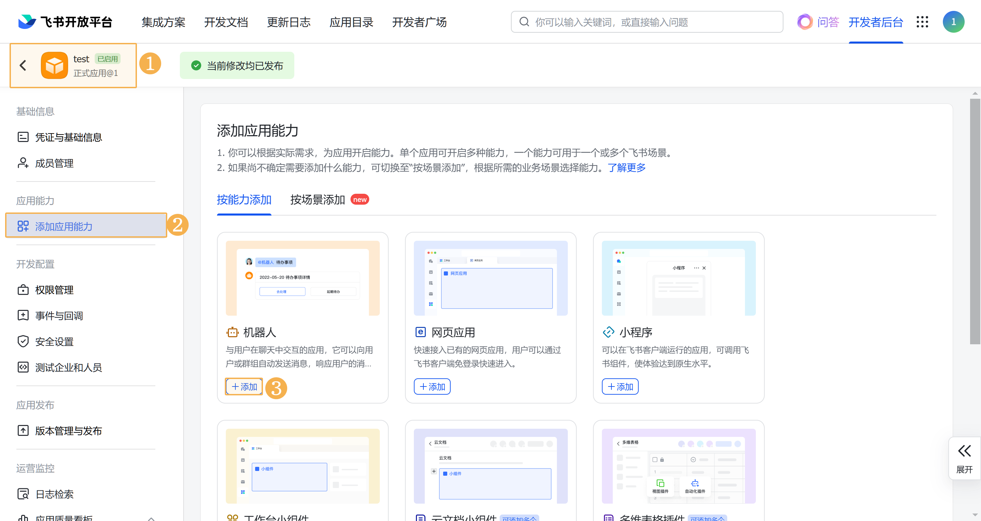Open 凭证与基础信息 in sidebar

68,137
